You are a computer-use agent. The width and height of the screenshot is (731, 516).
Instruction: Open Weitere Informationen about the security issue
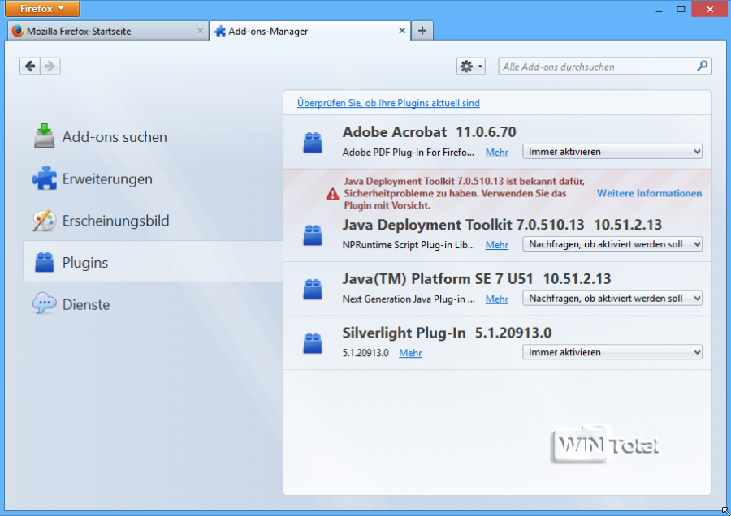[x=649, y=193]
